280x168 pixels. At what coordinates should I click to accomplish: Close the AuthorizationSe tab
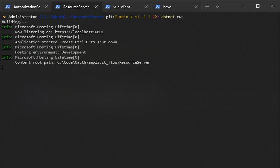coord(46,7)
